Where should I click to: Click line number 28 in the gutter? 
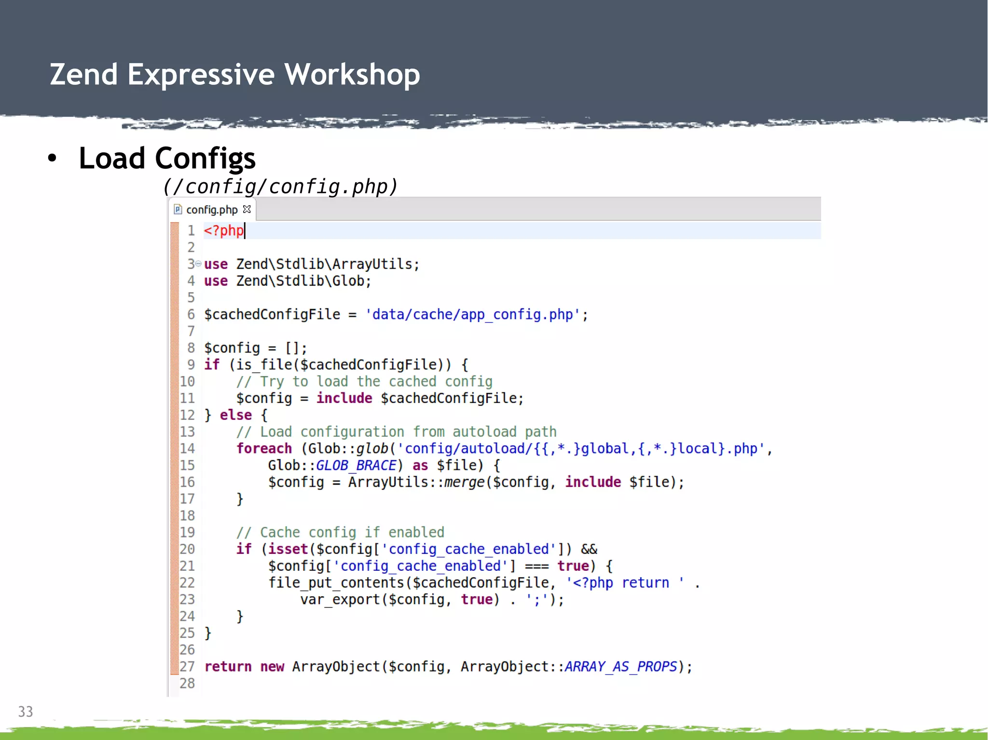[187, 683]
